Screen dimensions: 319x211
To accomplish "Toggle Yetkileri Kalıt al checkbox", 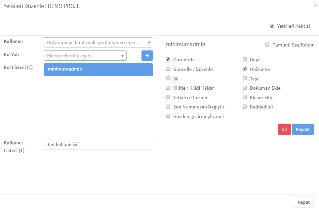I will pos(272,26).
